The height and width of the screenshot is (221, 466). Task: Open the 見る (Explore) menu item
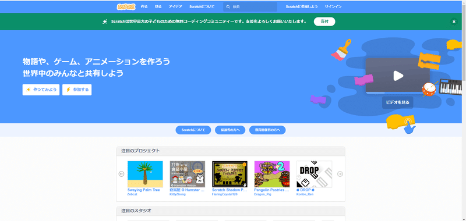coord(158,6)
